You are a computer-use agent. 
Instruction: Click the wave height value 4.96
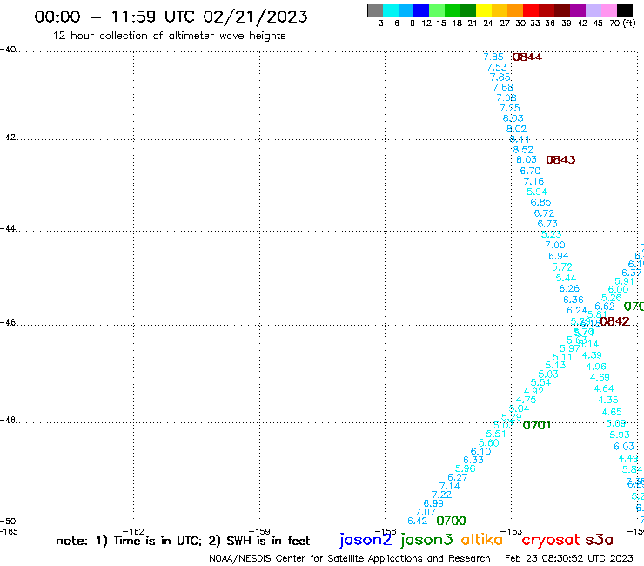(x=596, y=367)
